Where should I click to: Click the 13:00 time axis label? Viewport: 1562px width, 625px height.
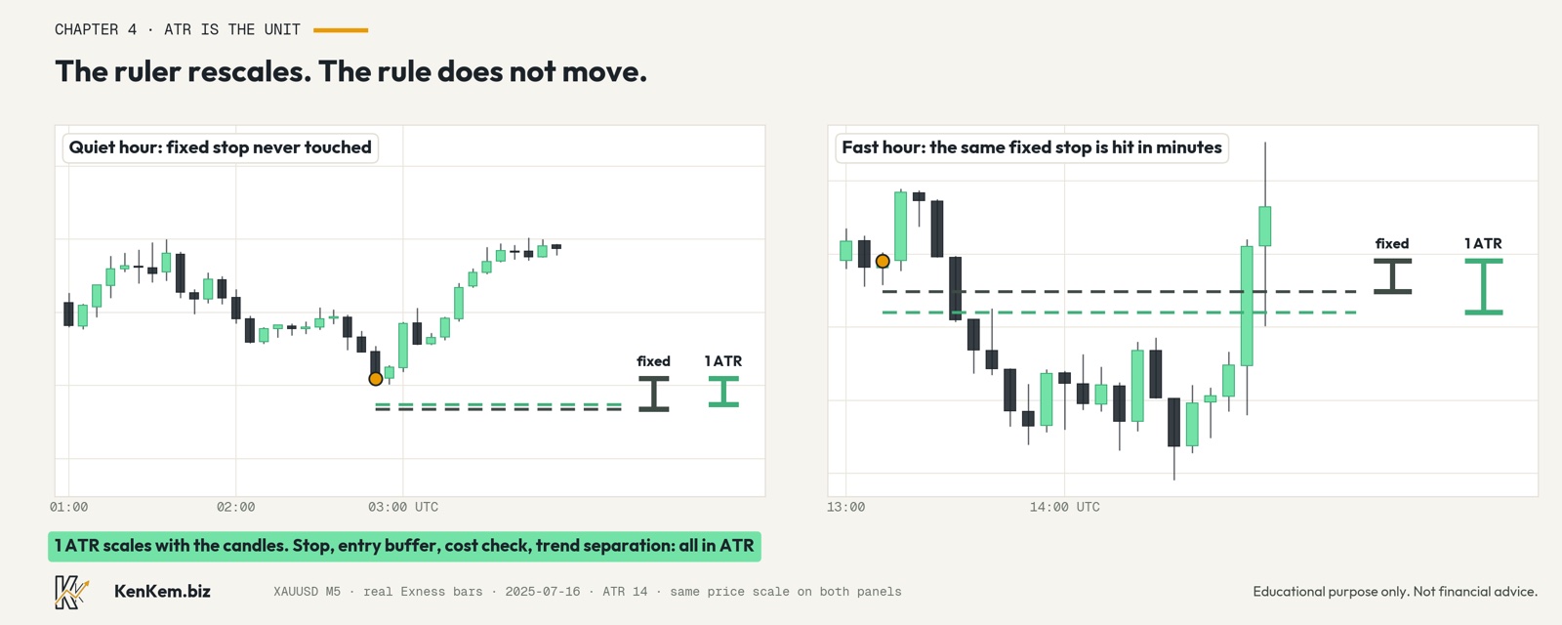click(845, 507)
